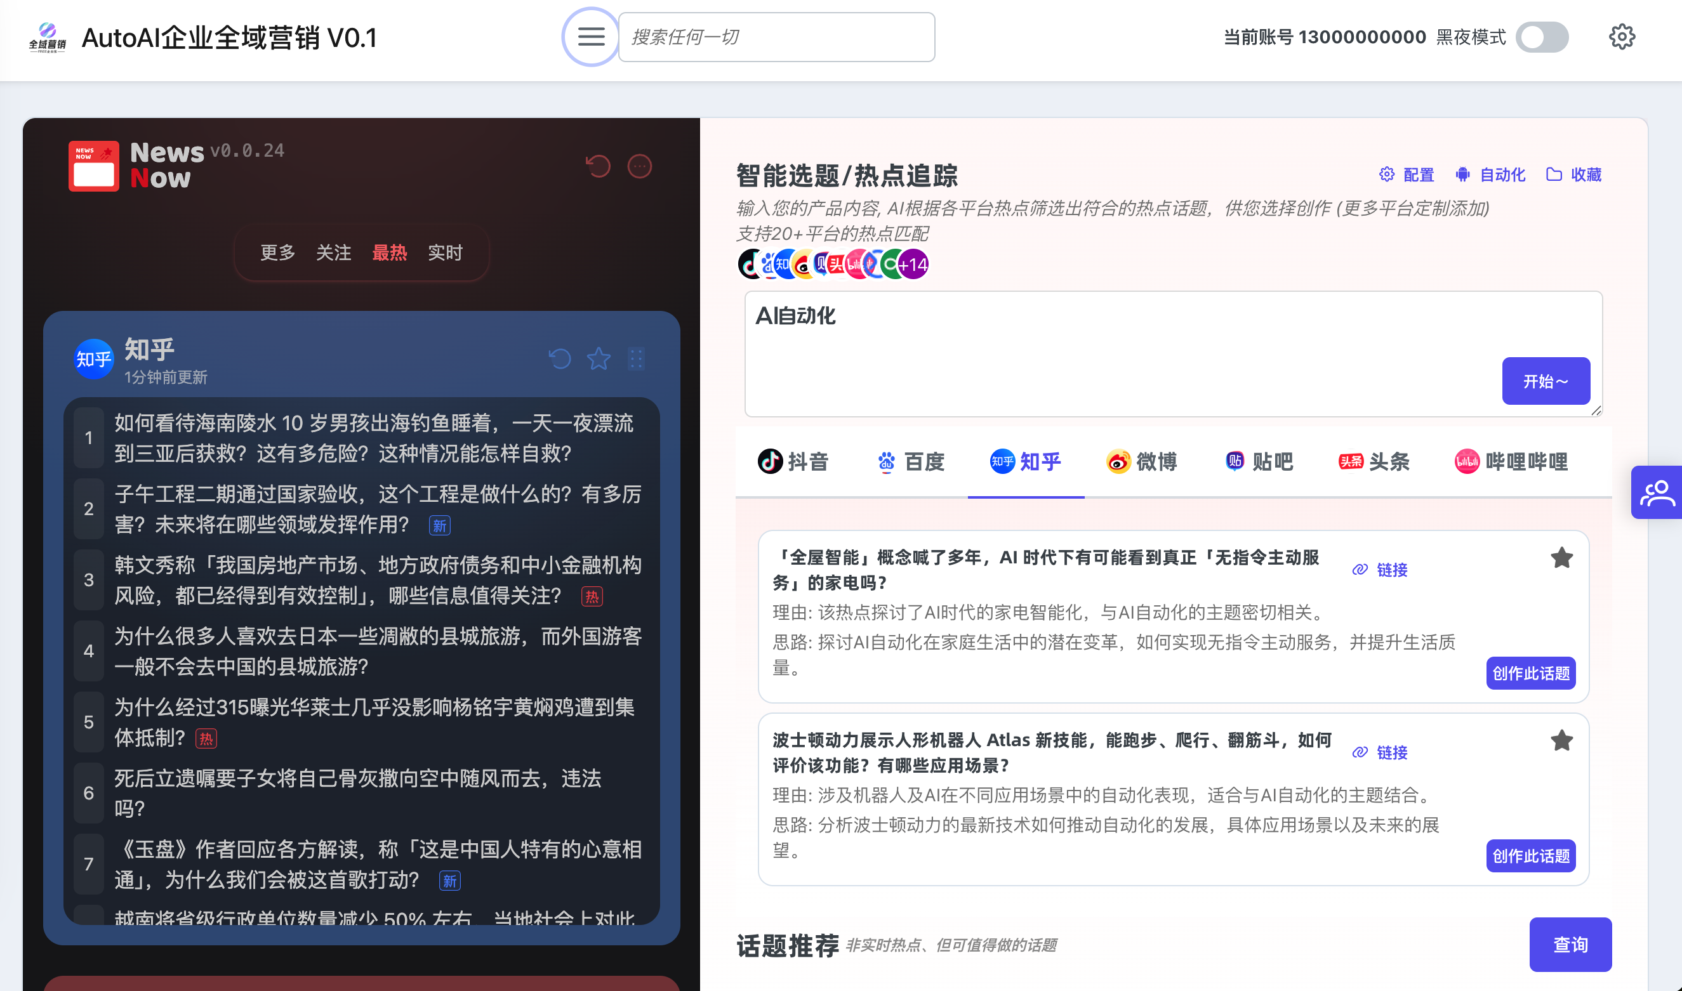The width and height of the screenshot is (1682, 991).
Task: Click the +14 platforms badge
Action: 913,265
